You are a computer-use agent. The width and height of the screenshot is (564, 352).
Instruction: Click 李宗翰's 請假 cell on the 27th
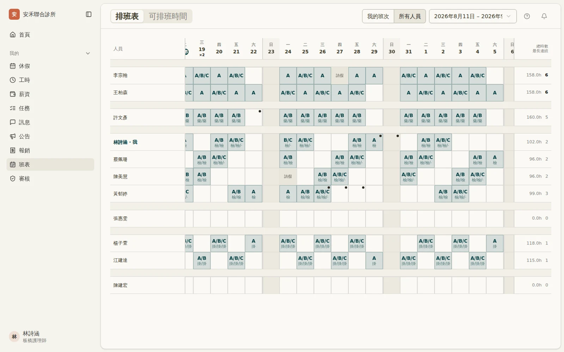(339, 76)
